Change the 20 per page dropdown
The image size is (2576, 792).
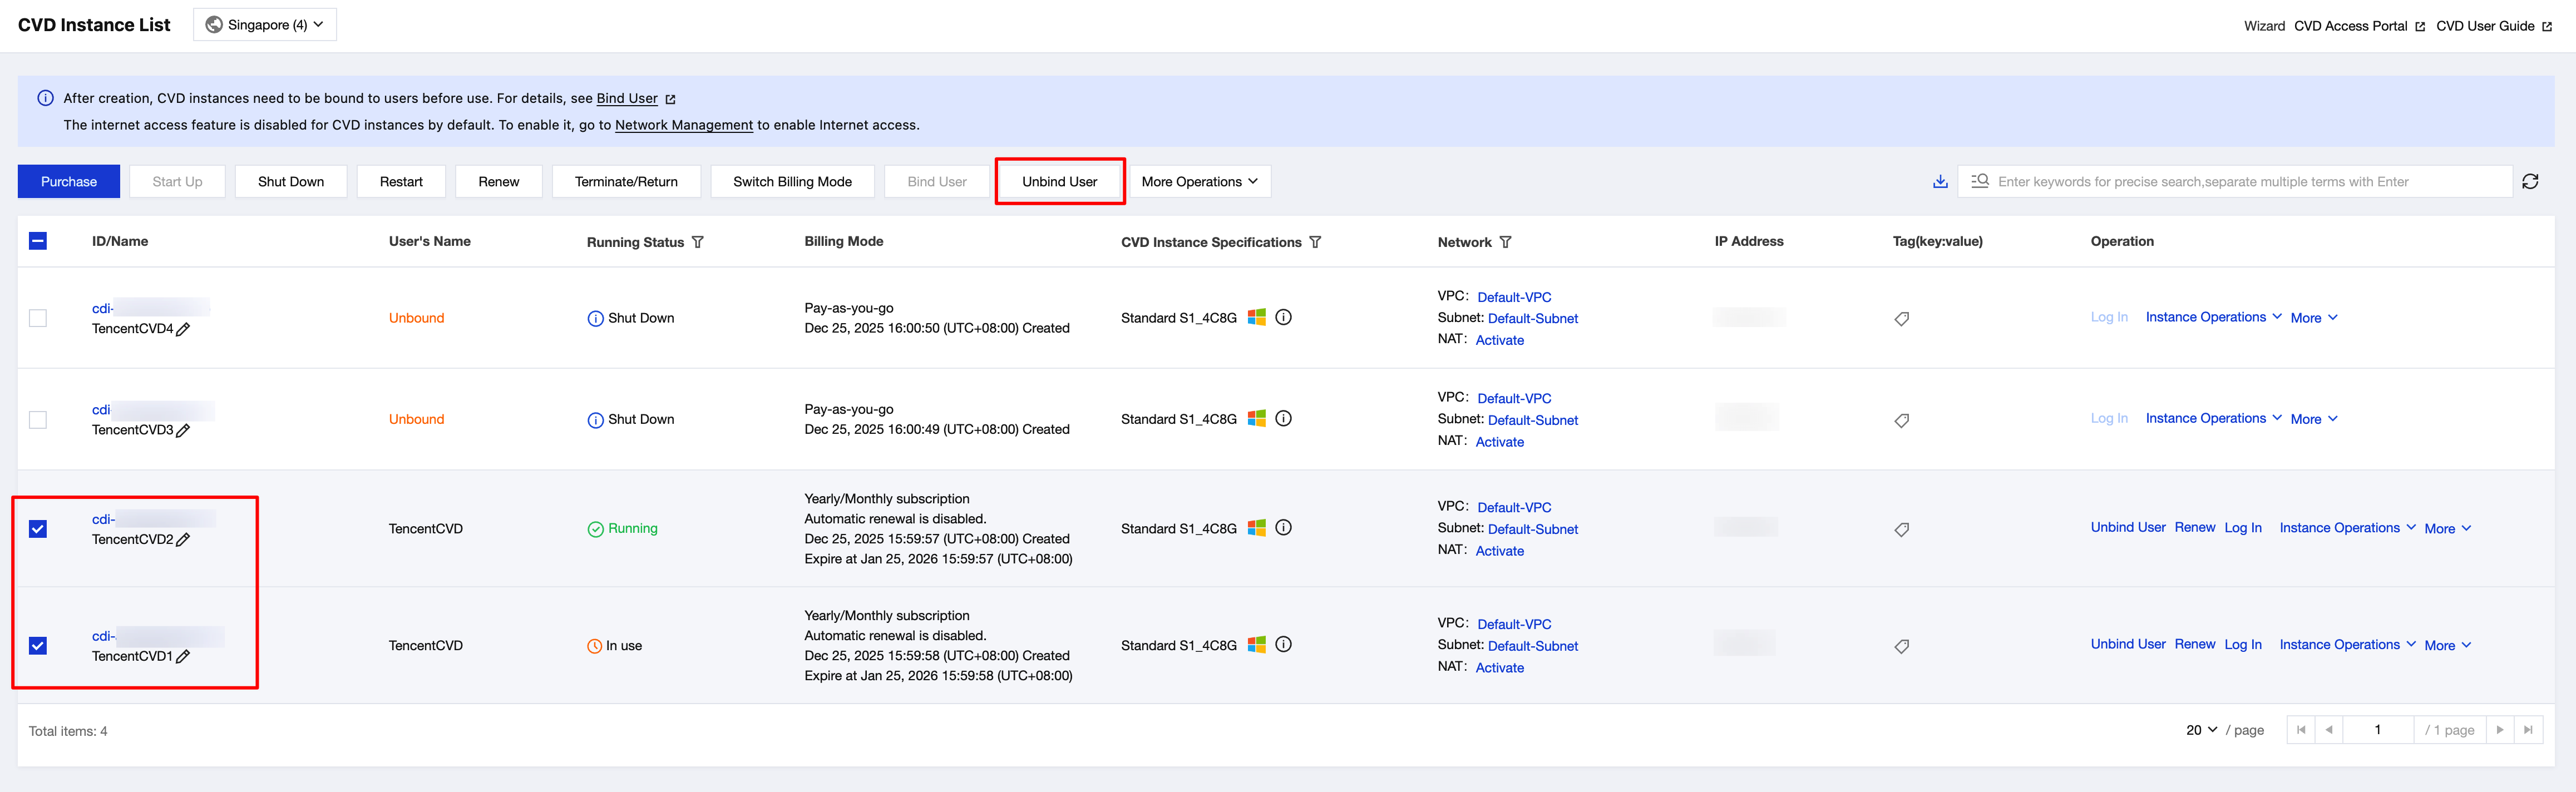2201,730
